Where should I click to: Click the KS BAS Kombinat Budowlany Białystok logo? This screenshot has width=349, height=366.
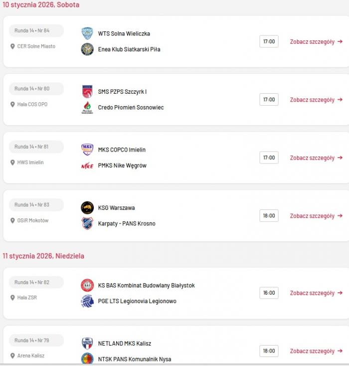point(87,285)
